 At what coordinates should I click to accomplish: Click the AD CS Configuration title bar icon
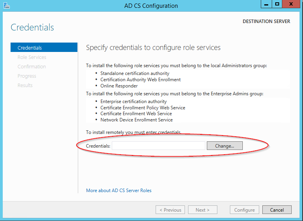coord(6,5)
